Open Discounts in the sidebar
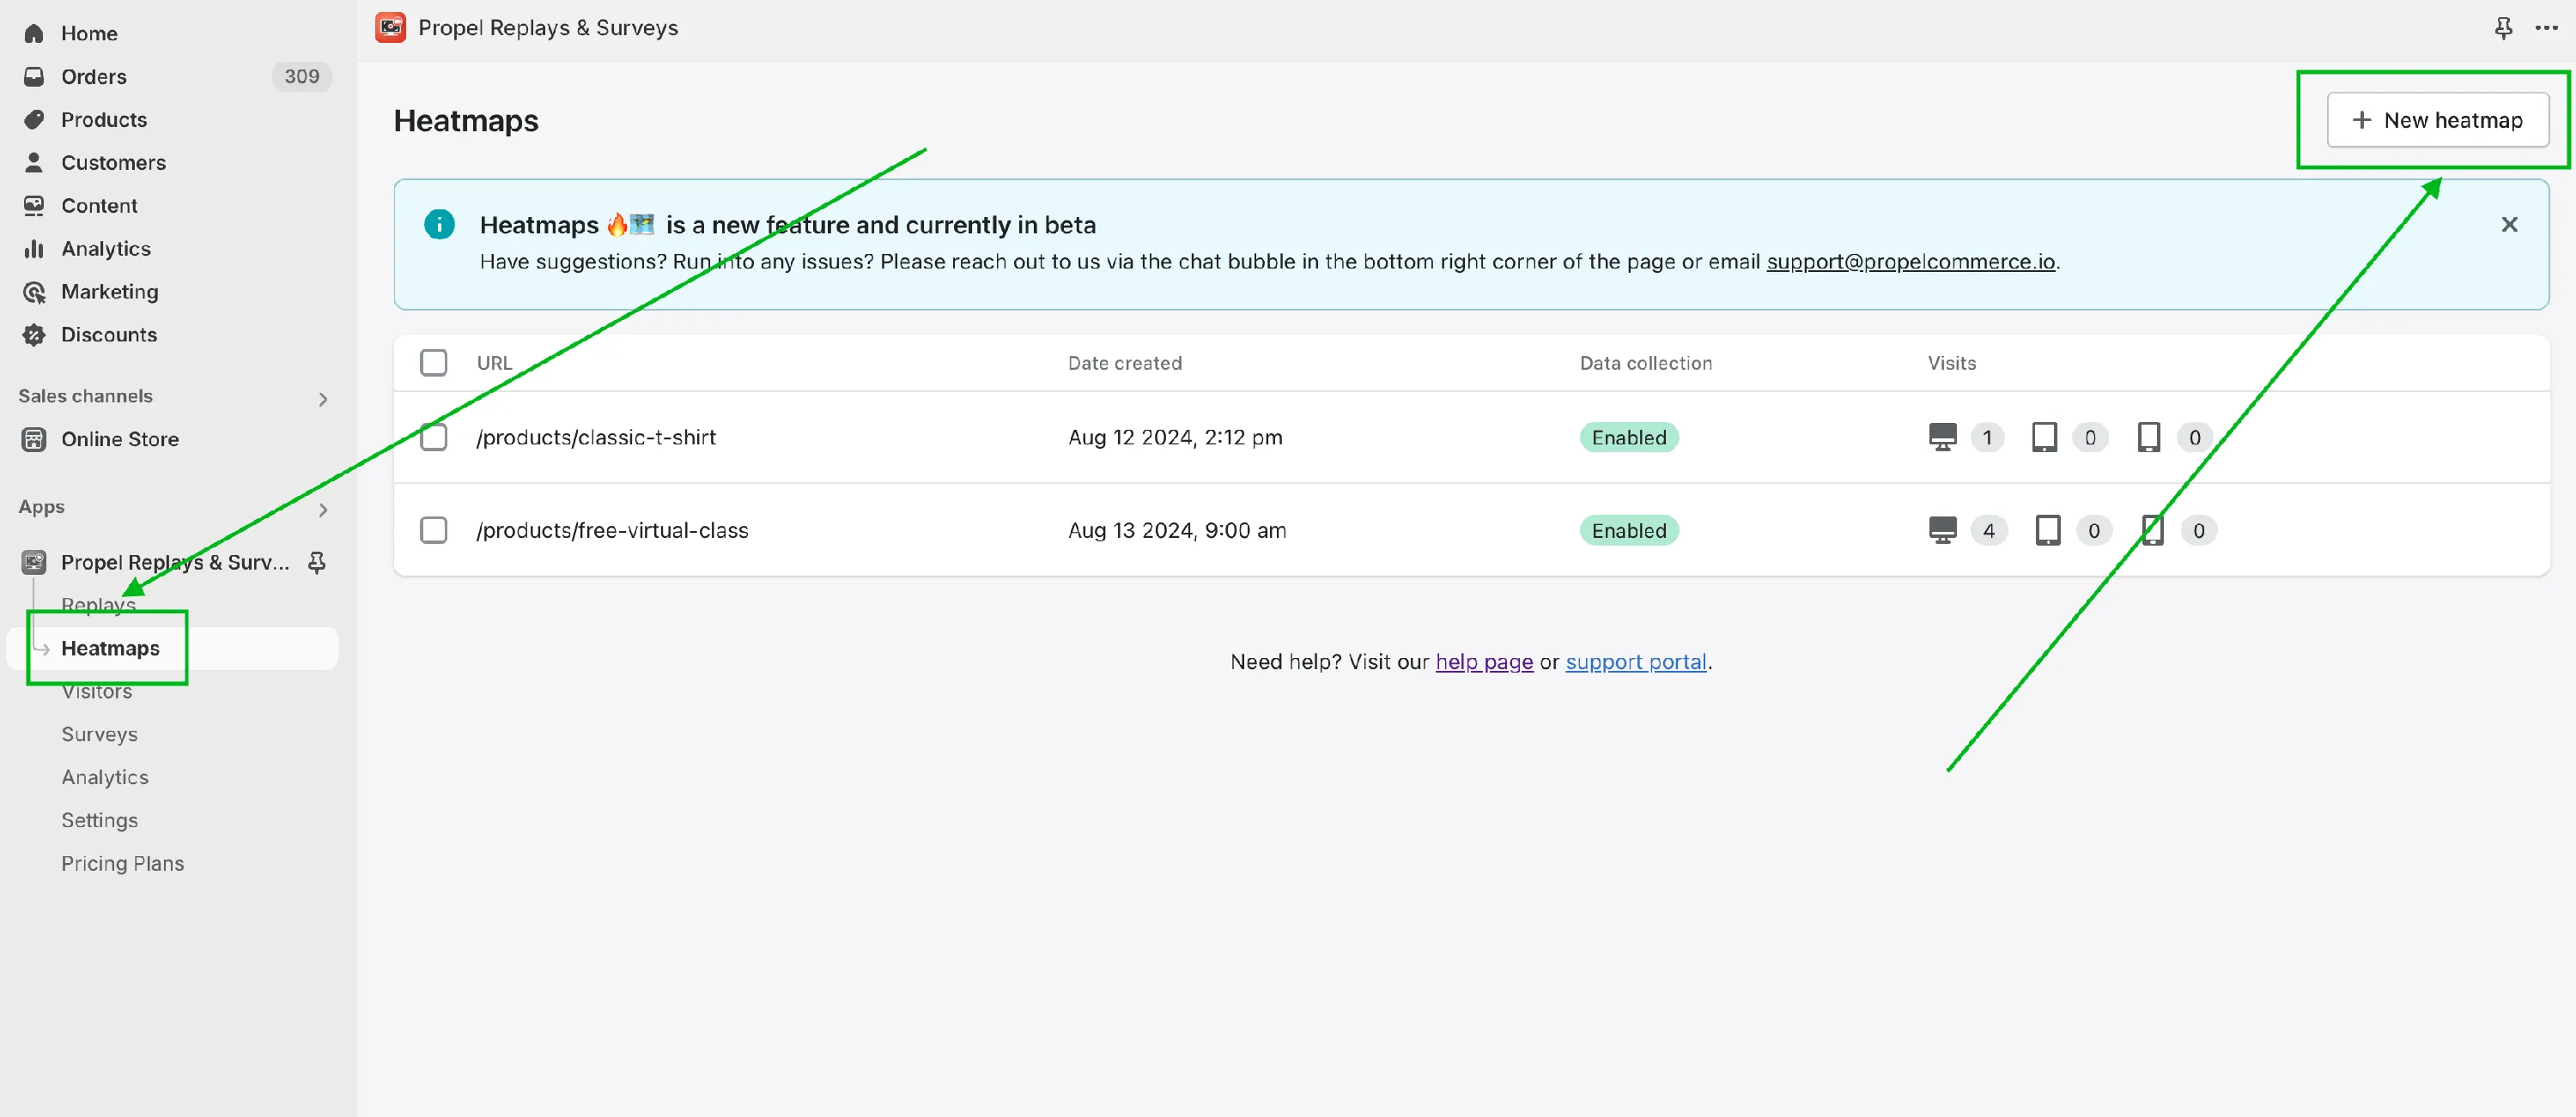Image resolution: width=2576 pixels, height=1117 pixels. [x=109, y=334]
